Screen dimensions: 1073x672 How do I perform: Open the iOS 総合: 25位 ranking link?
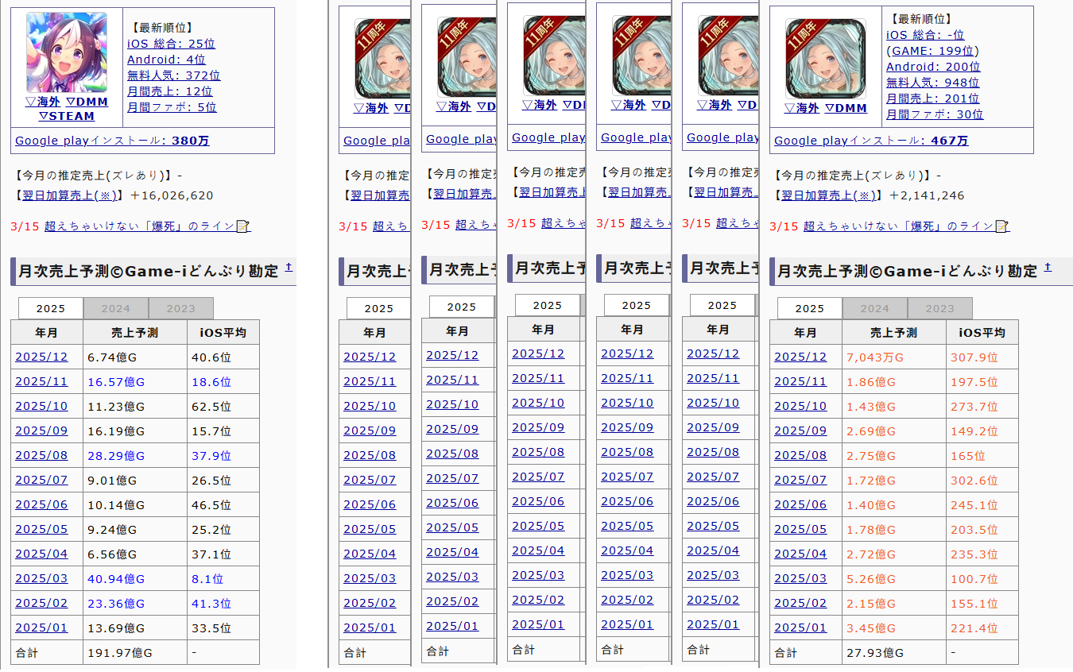click(171, 44)
